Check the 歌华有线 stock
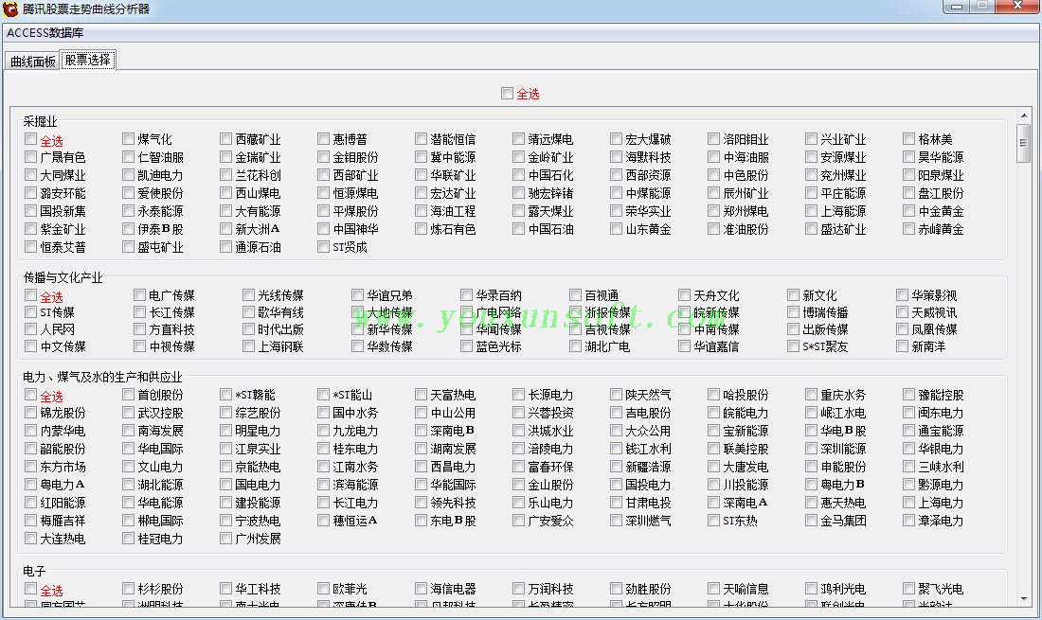This screenshot has height=620, width=1042. [248, 312]
